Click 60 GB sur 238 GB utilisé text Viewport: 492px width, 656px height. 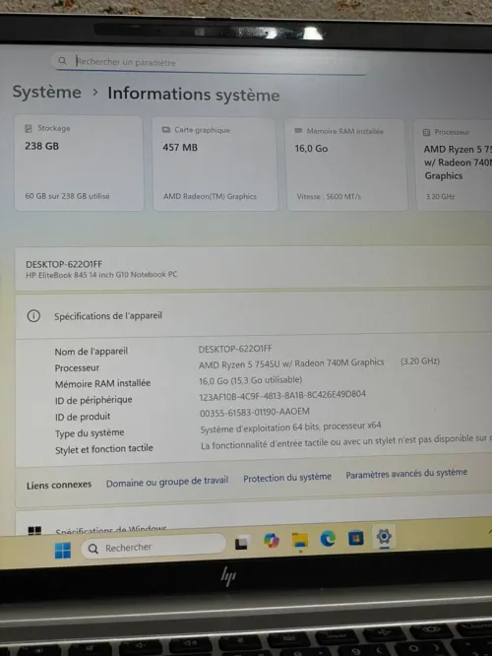click(67, 196)
